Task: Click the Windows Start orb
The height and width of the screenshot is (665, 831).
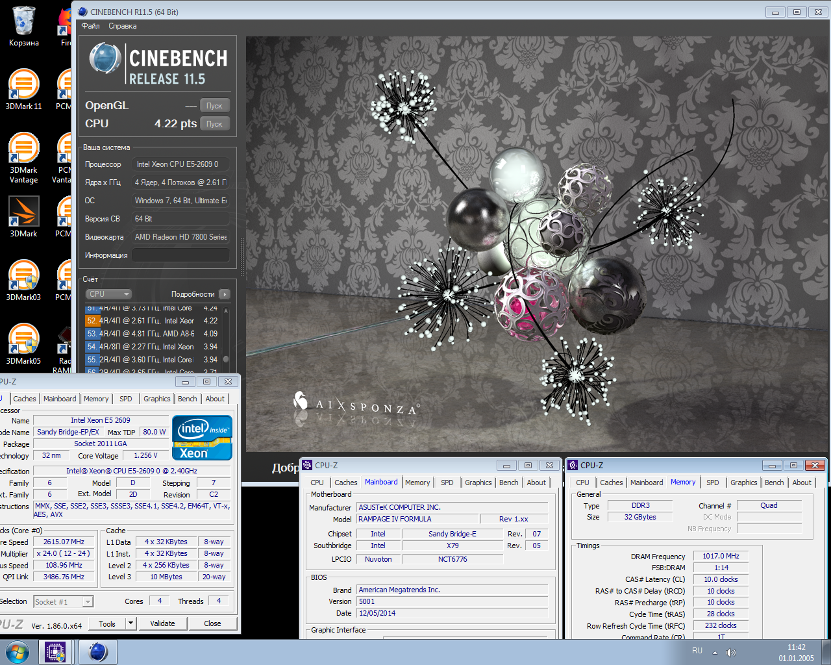Action: coord(18,652)
